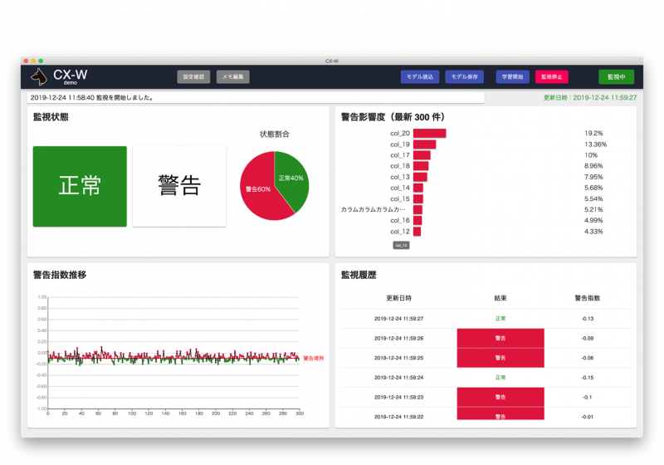Click the log message field '監視を開始しました。'
Image resolution: width=664 pixels, height=465 pixels.
(x=256, y=98)
